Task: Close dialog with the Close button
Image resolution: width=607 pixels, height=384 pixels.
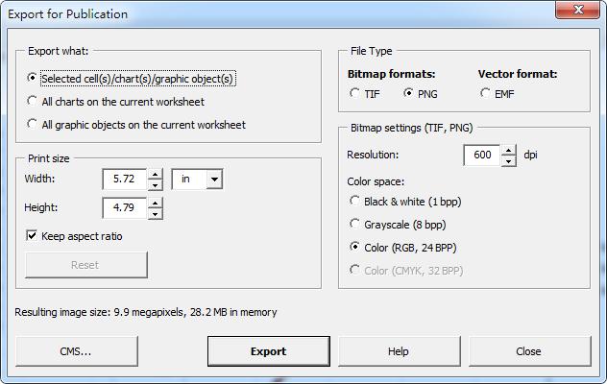Action: (x=528, y=351)
